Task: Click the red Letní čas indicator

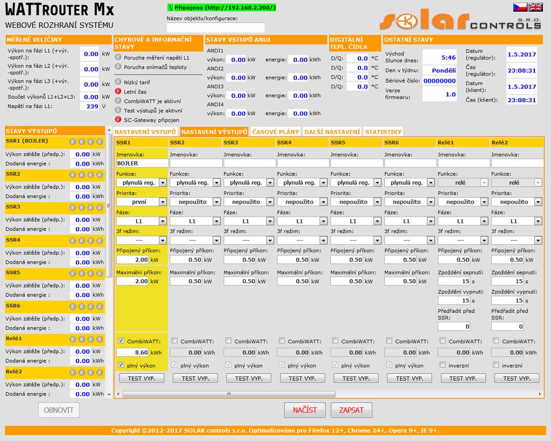Action: 118,91
